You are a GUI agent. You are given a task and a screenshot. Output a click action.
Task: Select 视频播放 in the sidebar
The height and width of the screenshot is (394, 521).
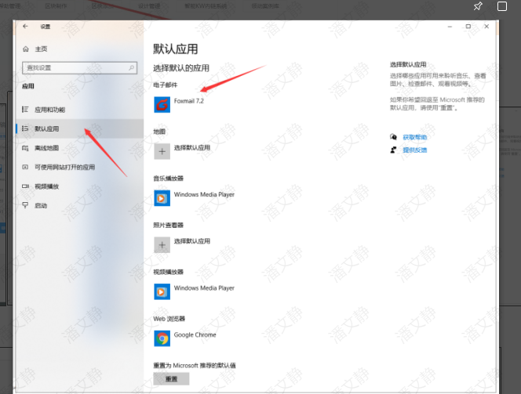click(46, 186)
